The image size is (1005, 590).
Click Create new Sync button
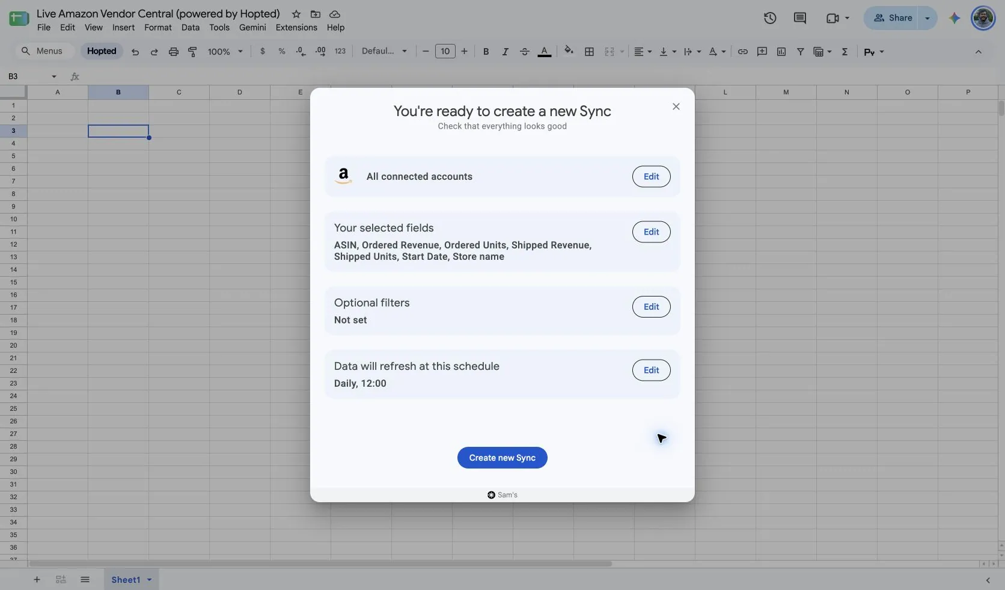(502, 458)
